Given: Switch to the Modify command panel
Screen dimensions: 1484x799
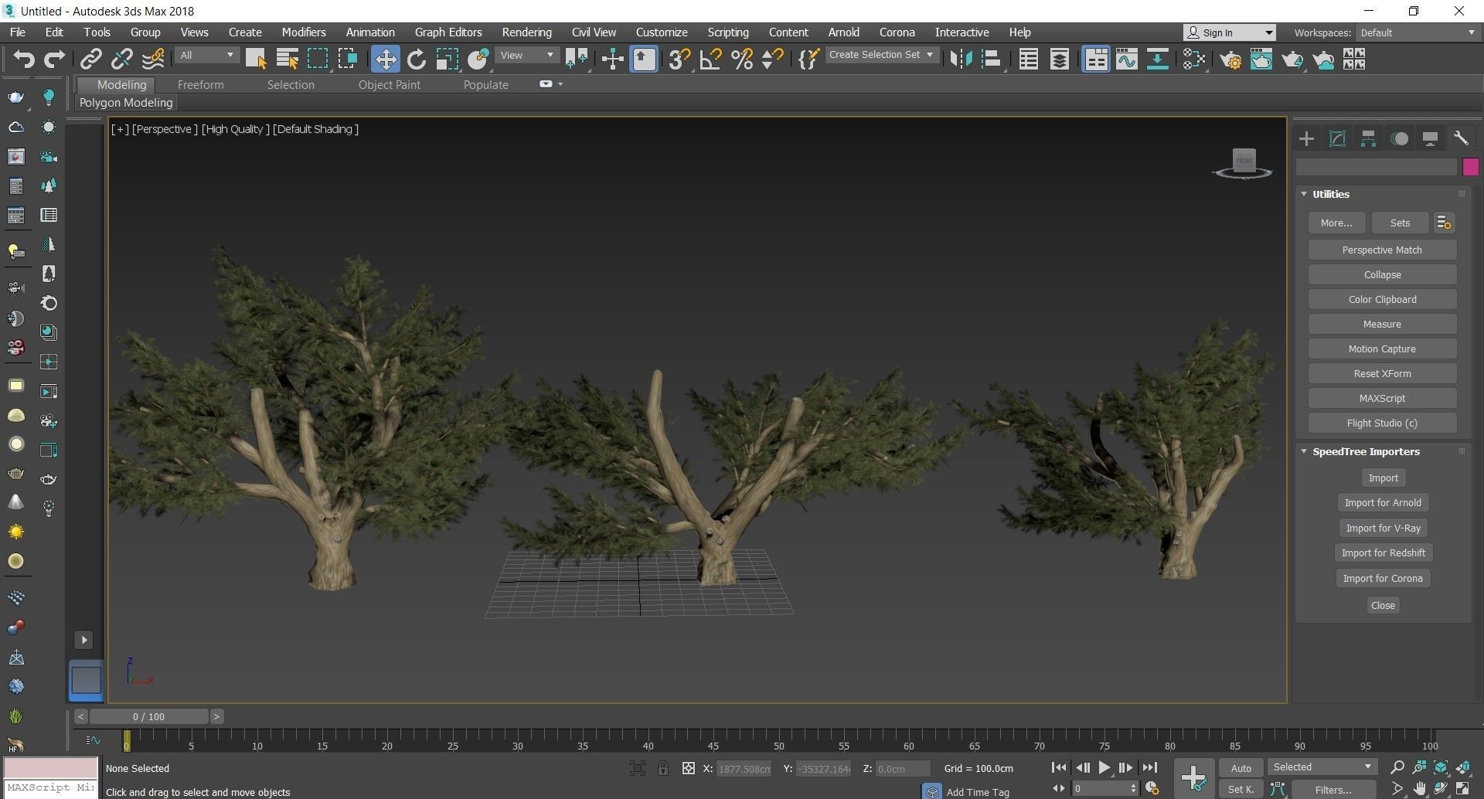Looking at the screenshot, I should coord(1337,138).
